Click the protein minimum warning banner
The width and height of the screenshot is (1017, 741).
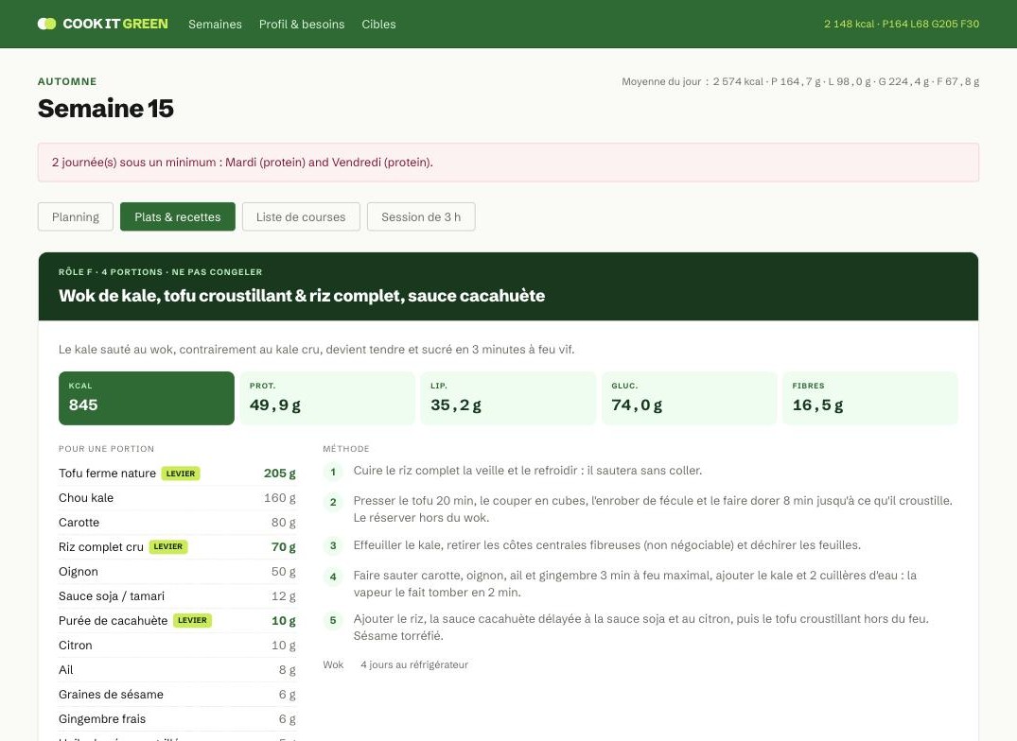pos(508,163)
